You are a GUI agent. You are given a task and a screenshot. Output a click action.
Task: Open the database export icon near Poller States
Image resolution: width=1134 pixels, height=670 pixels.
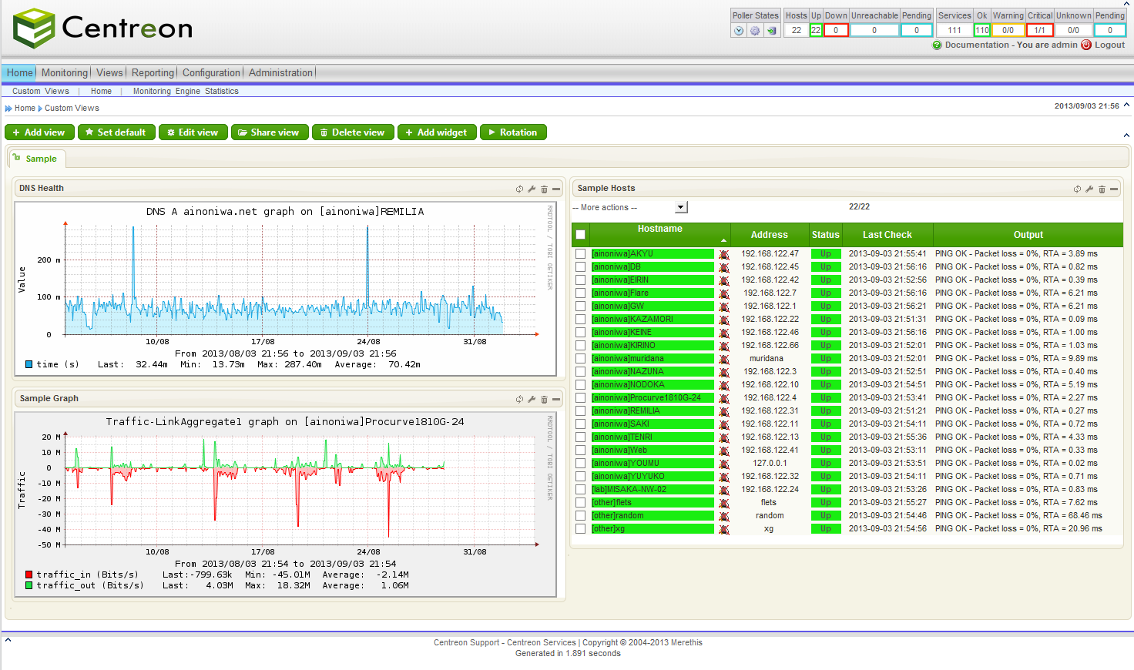click(x=771, y=30)
